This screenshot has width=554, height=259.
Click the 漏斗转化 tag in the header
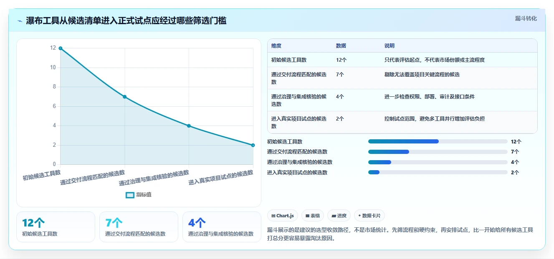526,19
